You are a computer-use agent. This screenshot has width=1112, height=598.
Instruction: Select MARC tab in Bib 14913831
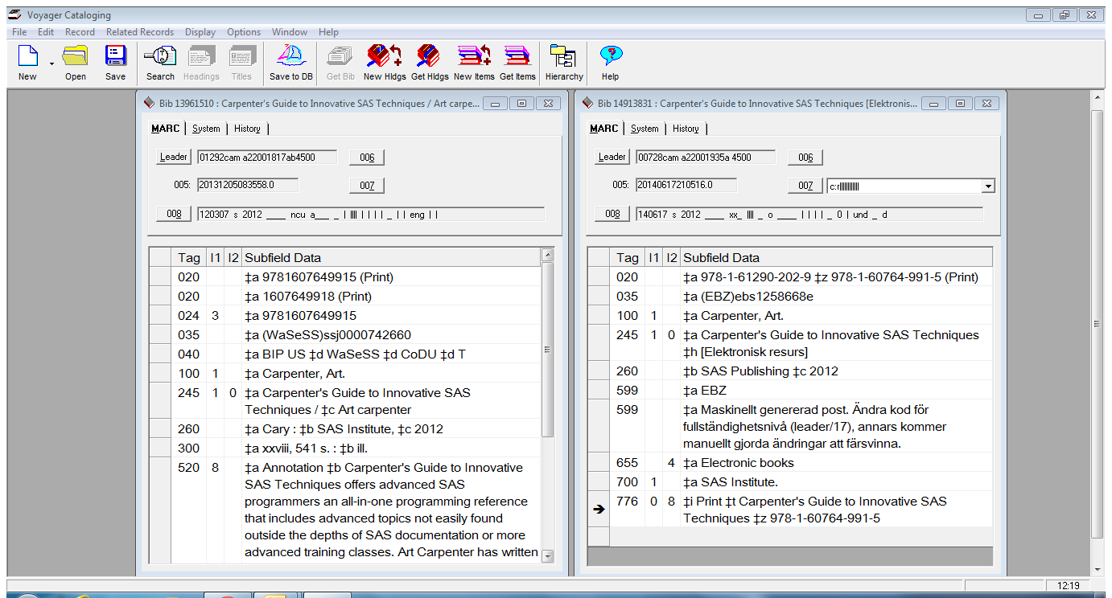[x=604, y=129]
